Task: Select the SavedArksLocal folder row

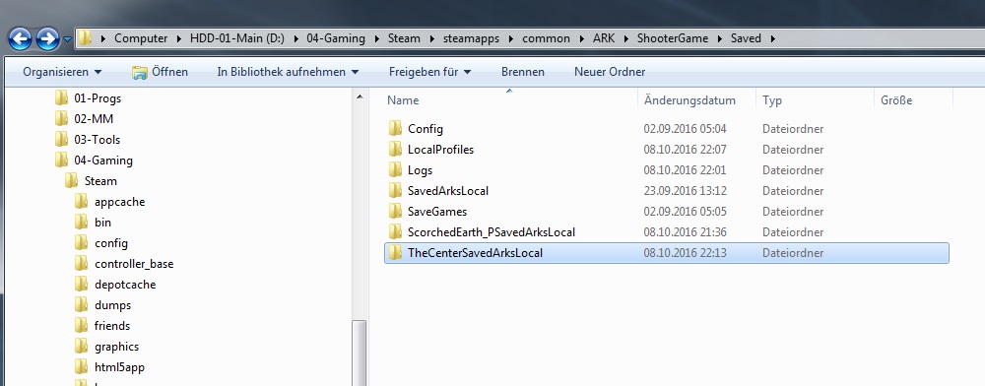Action: [666, 191]
